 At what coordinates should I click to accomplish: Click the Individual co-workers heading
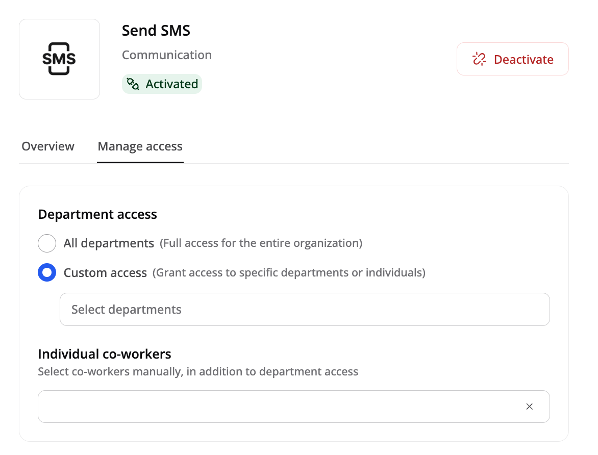[105, 354]
